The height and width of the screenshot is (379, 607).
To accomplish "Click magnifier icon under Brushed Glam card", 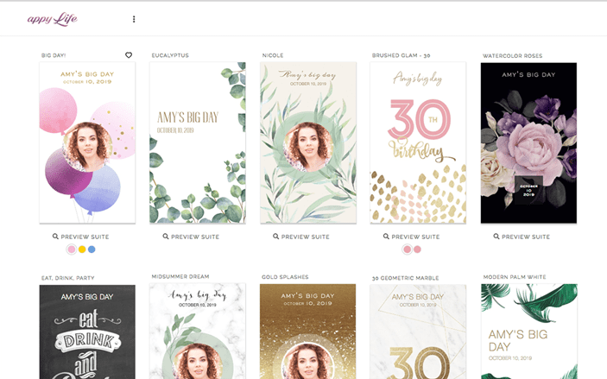I will [386, 237].
